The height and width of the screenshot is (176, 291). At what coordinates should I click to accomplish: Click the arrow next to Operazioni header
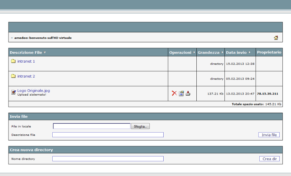coord(194,53)
